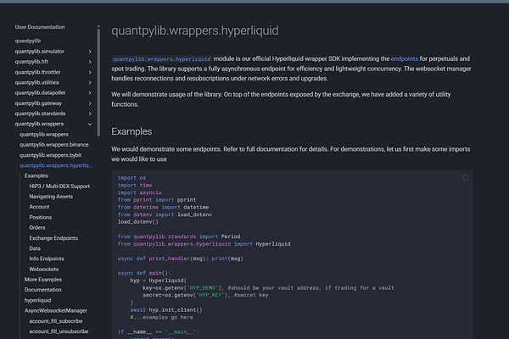The height and width of the screenshot is (339, 509).
Task: Open the quantpylib.wrappers.bybit page
Action: 50,155
